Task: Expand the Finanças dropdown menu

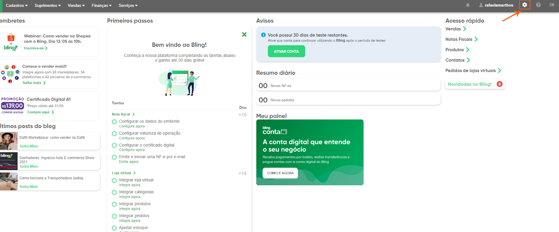Action: (x=101, y=5)
